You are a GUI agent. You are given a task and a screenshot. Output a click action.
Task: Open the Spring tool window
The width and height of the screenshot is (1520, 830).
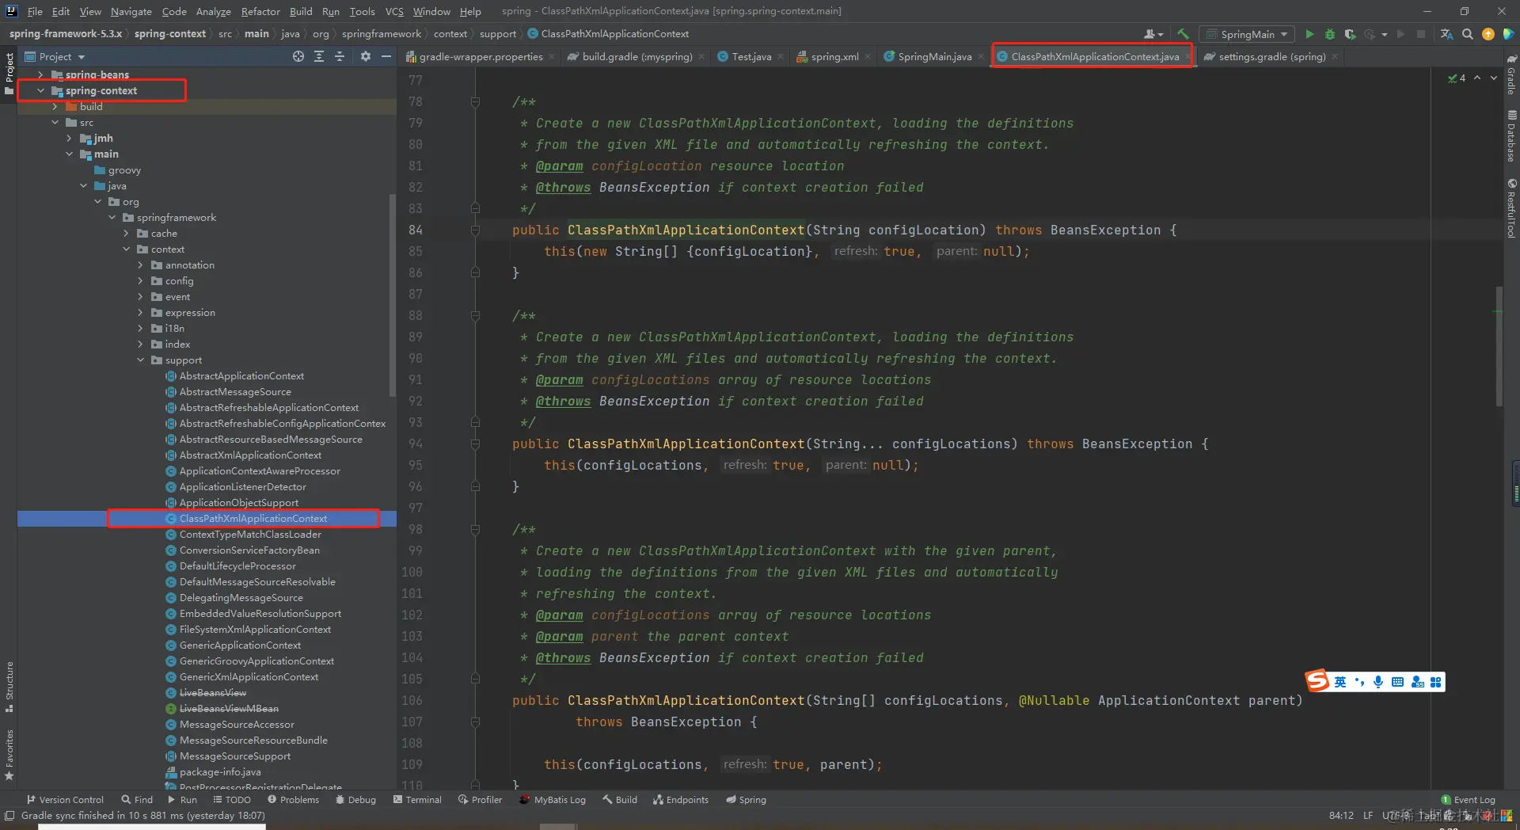pos(746,799)
